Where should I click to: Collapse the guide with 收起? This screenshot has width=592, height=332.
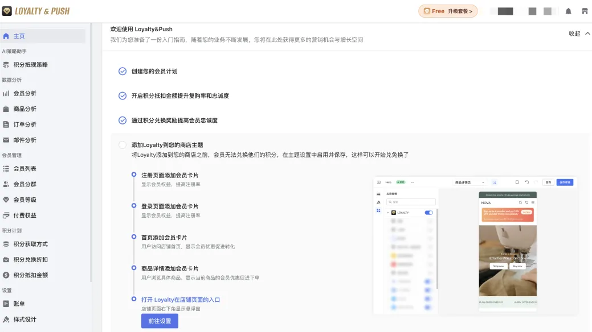(x=574, y=34)
